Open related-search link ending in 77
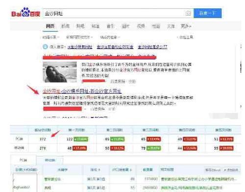The image size is (245, 192). point(152,47)
